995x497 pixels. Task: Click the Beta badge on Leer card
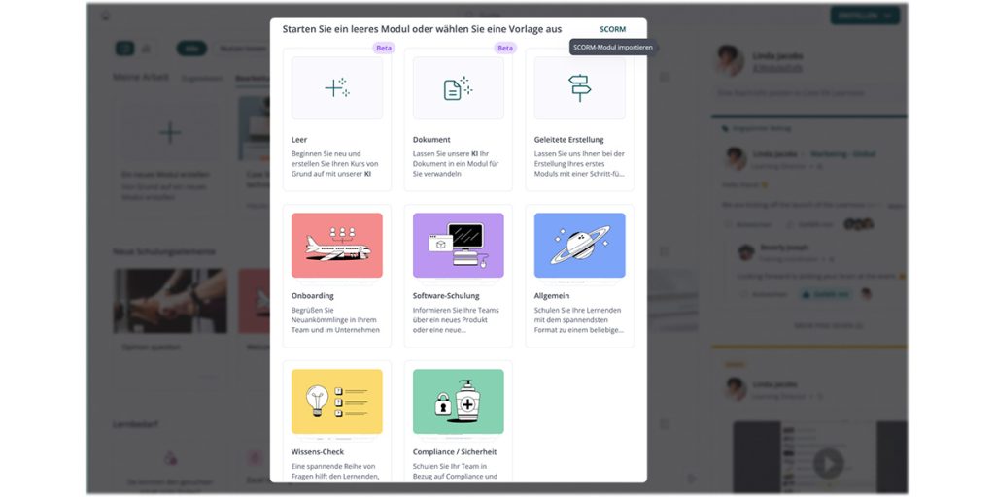[383, 49]
